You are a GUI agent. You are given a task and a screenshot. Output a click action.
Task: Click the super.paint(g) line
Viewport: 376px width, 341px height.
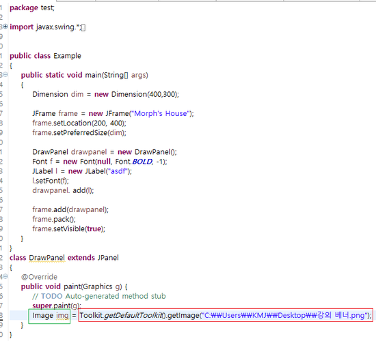tap(57, 306)
